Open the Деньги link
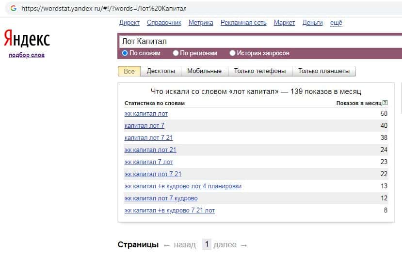 [x=312, y=23]
